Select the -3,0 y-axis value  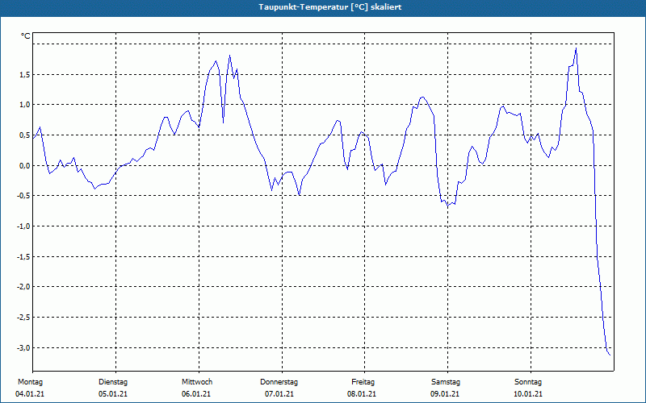click(x=23, y=348)
